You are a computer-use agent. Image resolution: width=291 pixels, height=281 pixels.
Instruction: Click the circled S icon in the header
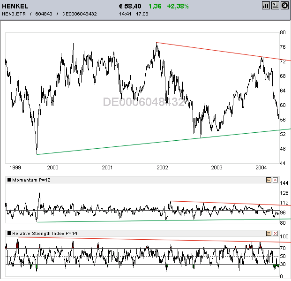coord(284,6)
